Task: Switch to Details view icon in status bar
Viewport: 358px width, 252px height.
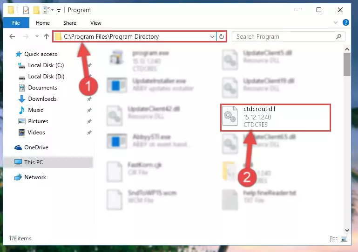Action: pos(334,239)
